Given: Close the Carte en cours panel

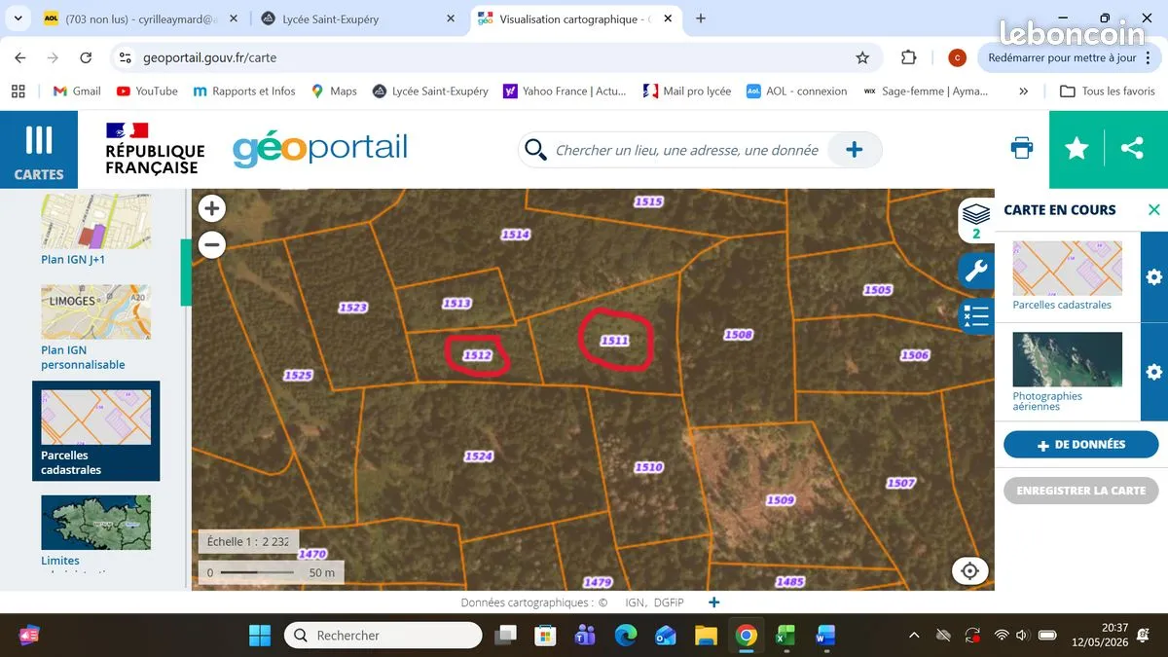Looking at the screenshot, I should 1153,210.
